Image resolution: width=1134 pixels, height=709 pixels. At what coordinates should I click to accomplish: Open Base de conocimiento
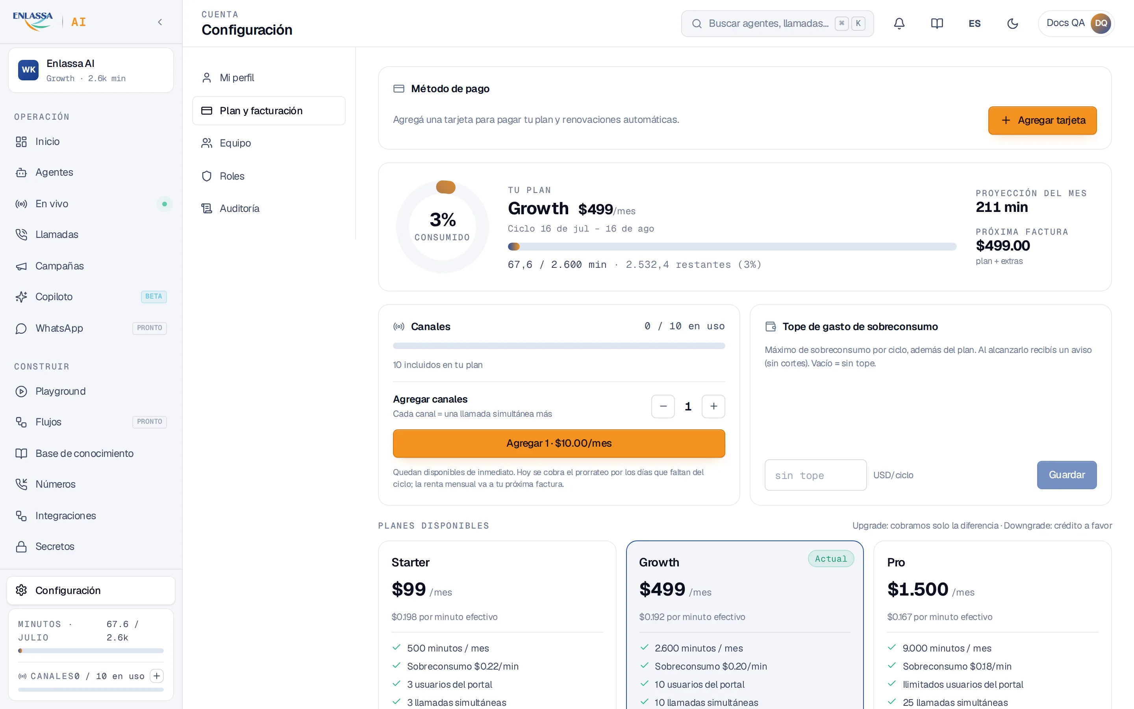[91, 453]
